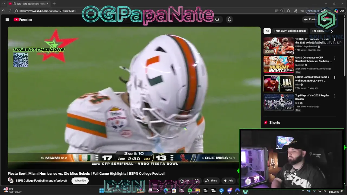This screenshot has width=347, height=195.
Task: Click the Shorts section heading
Action: [x=274, y=122]
